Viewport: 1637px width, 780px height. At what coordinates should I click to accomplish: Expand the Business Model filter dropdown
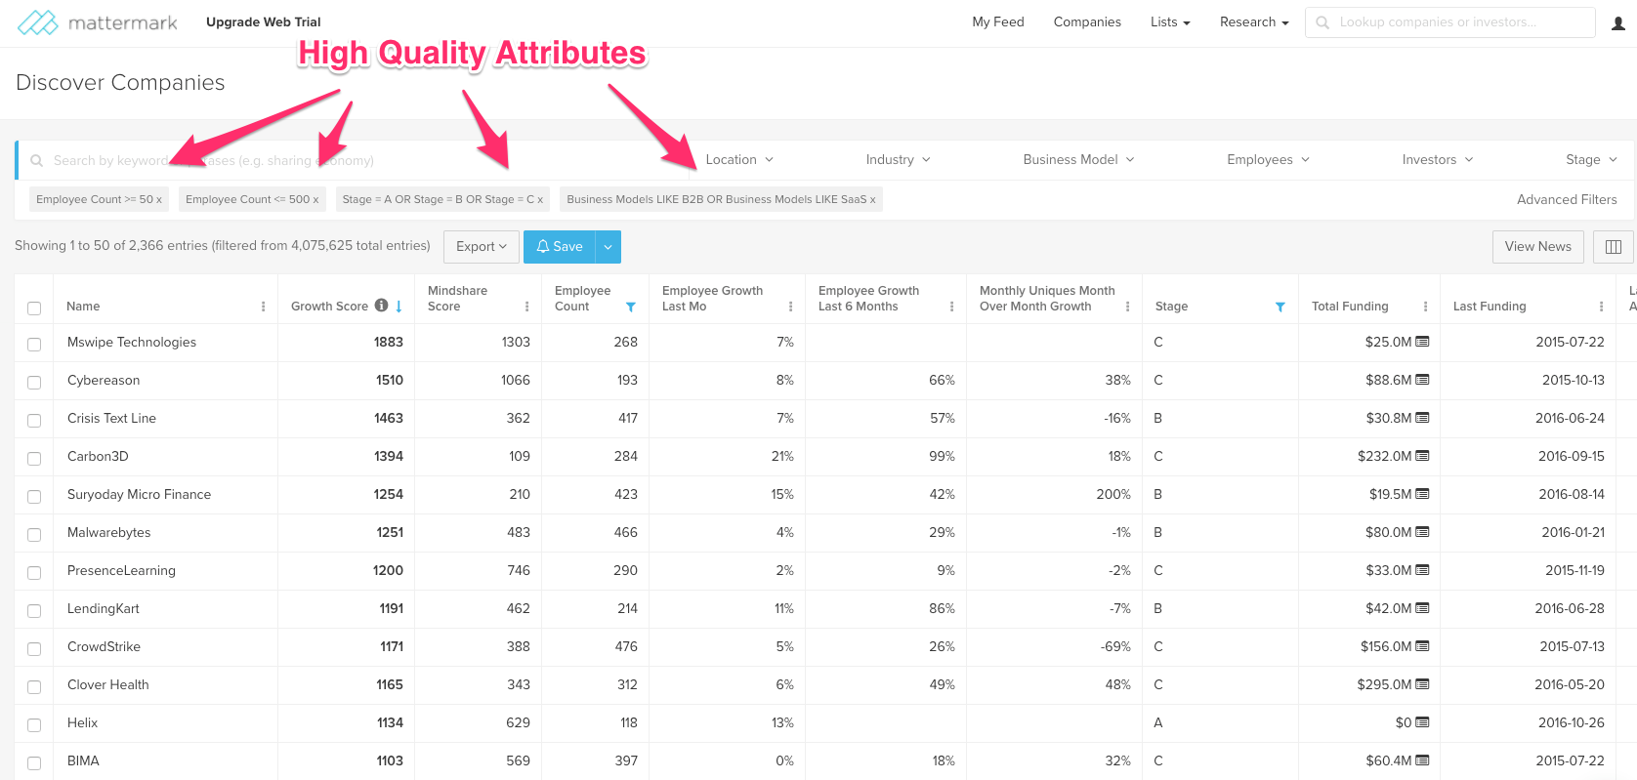(x=1078, y=160)
